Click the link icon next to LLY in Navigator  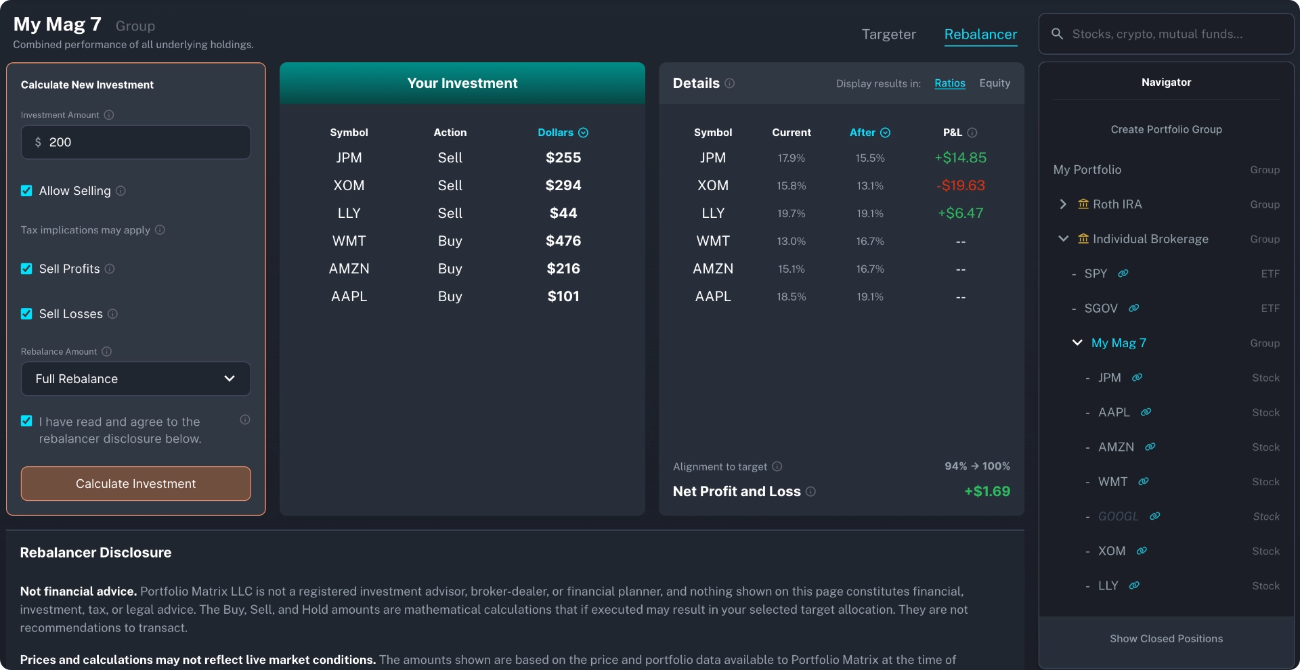click(1134, 585)
